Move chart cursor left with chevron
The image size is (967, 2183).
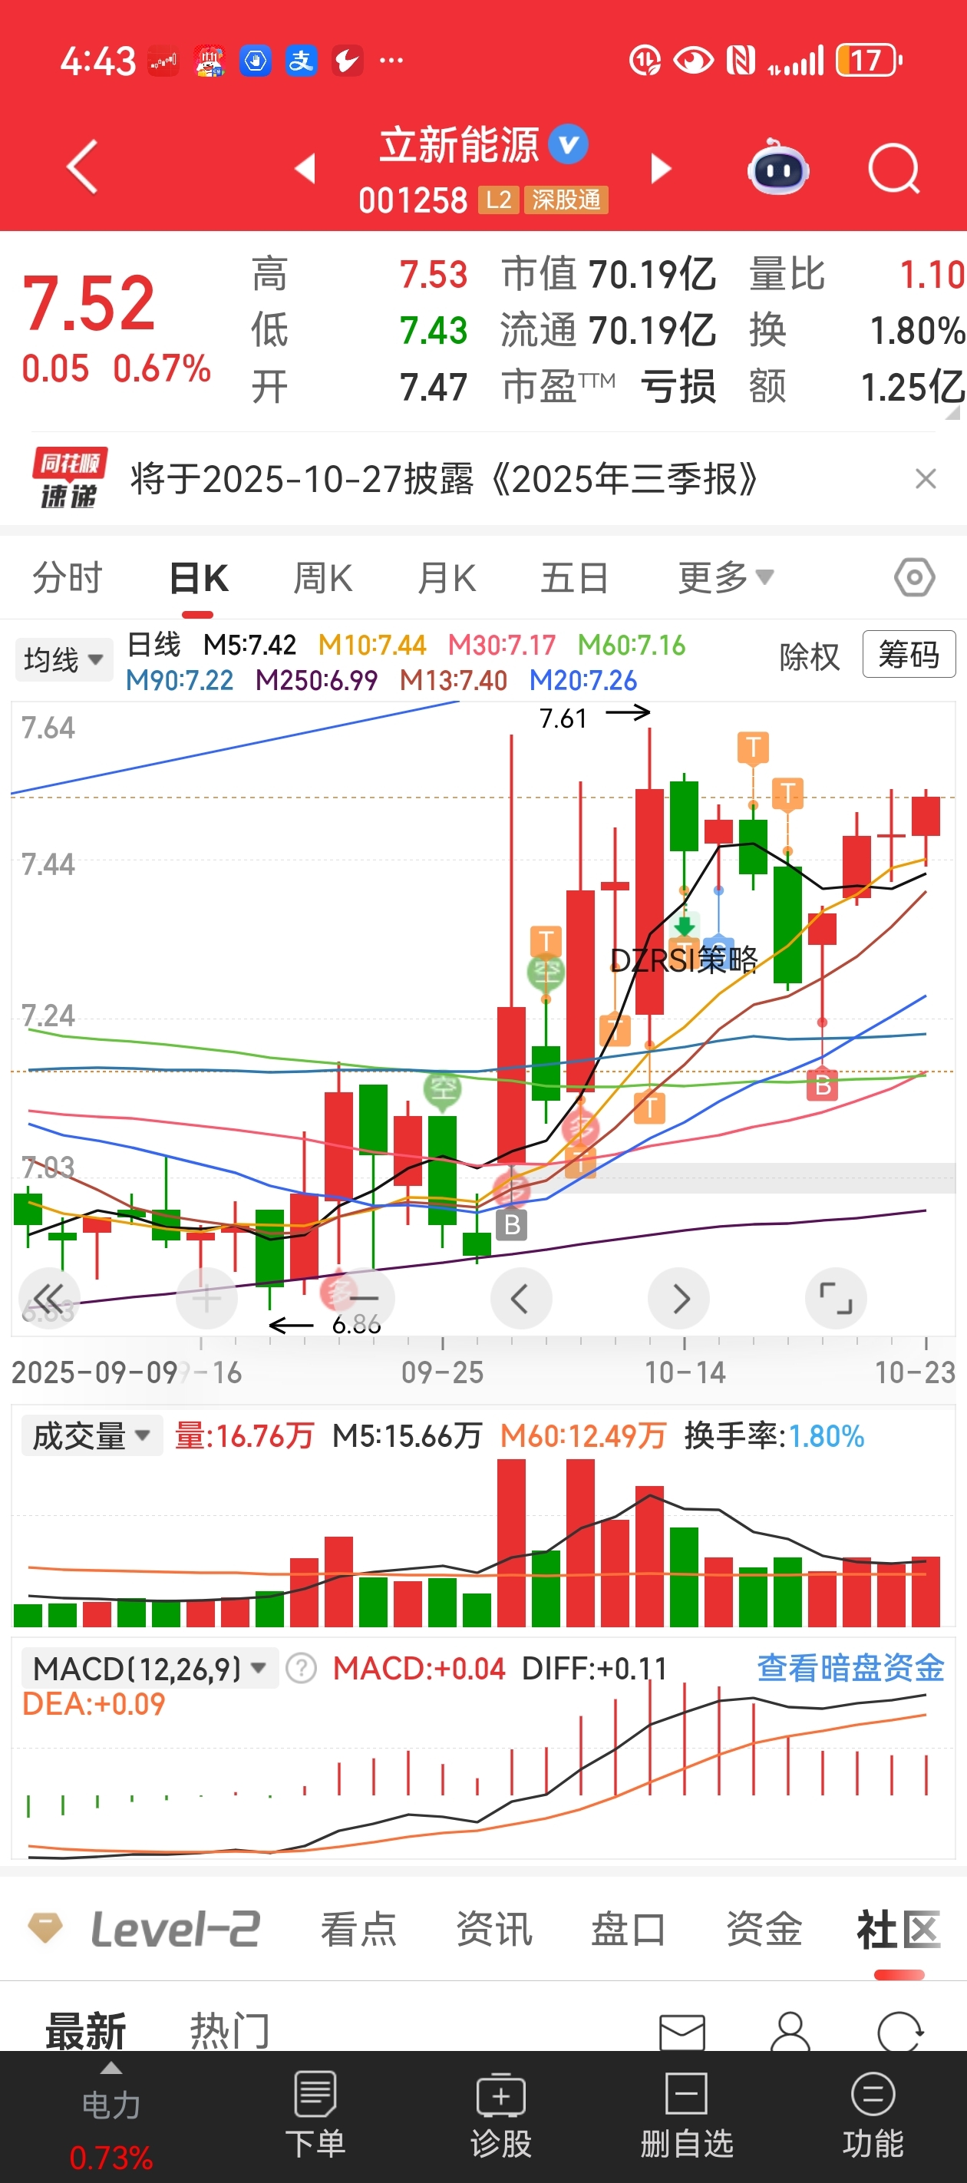tap(520, 1298)
